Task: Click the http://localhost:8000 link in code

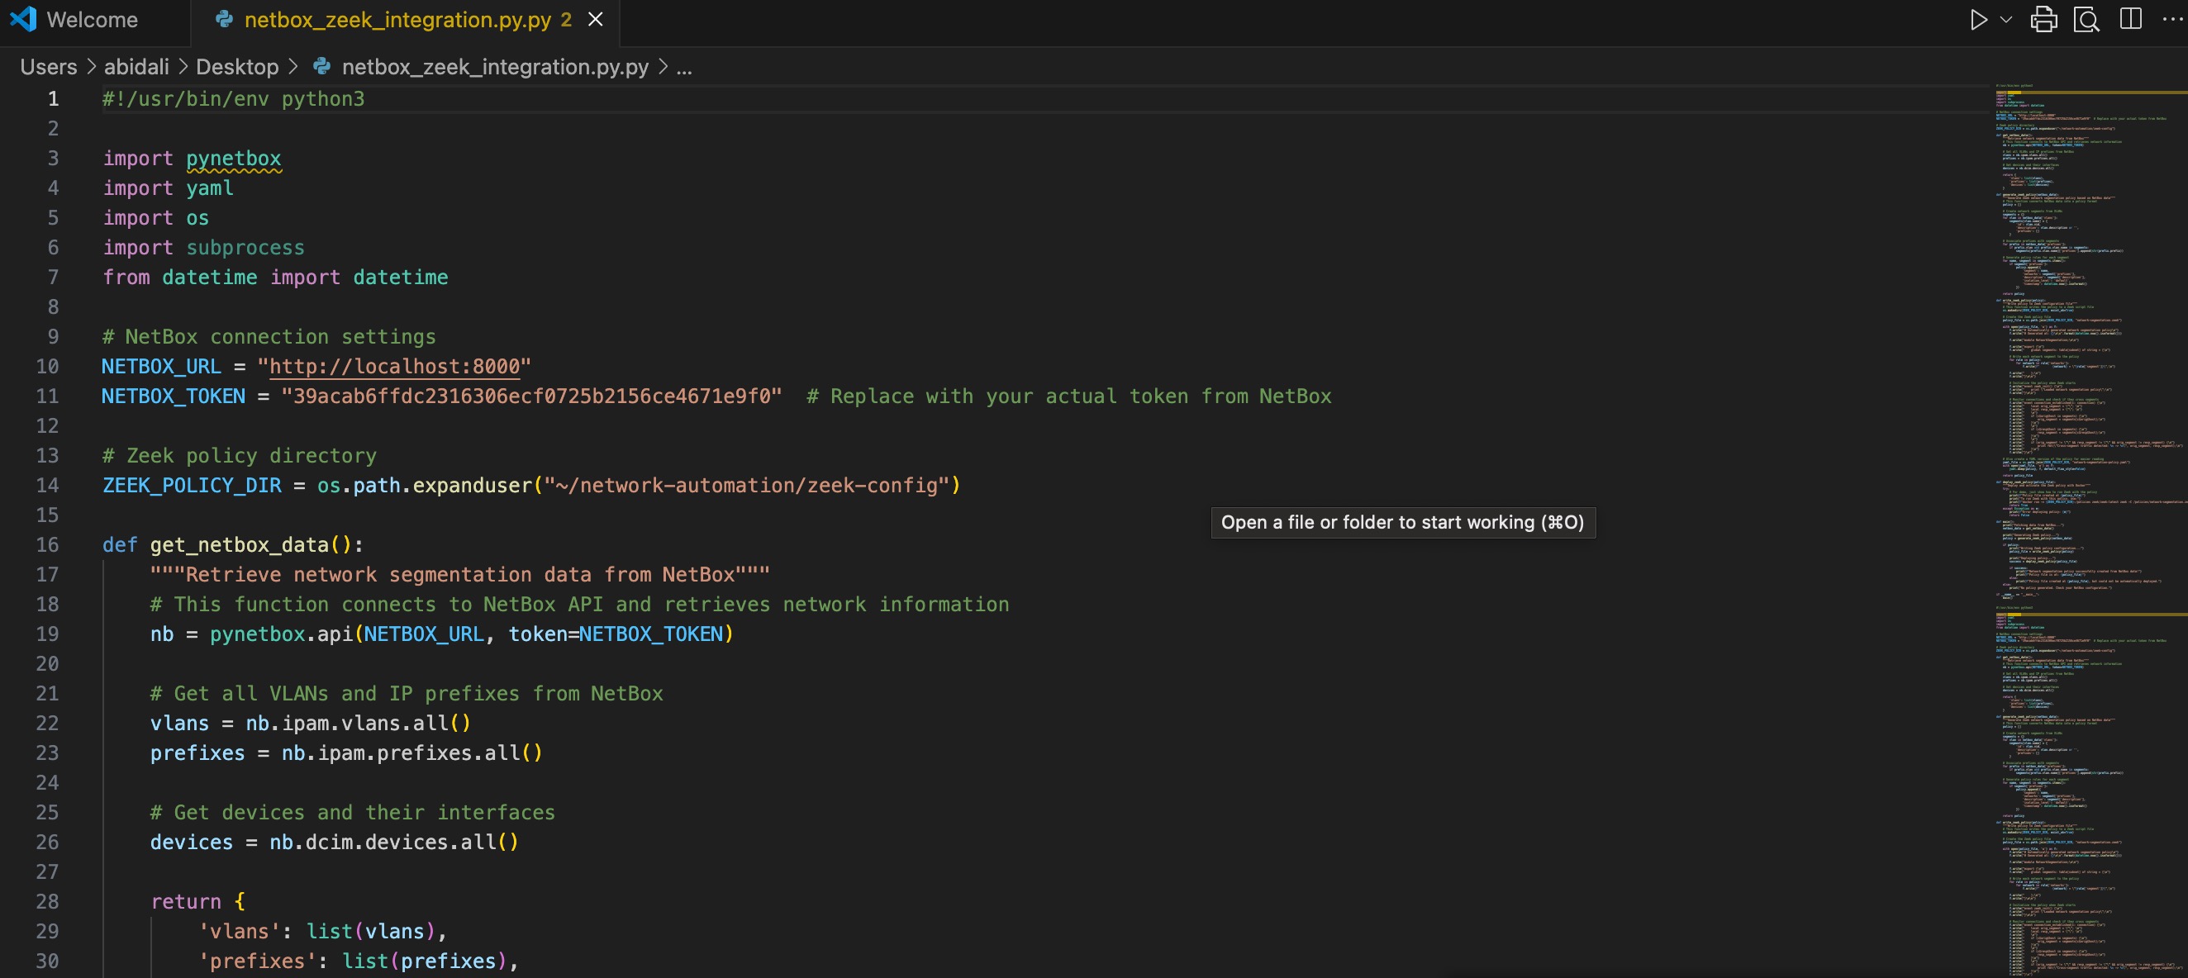Action: pyautogui.click(x=394, y=367)
